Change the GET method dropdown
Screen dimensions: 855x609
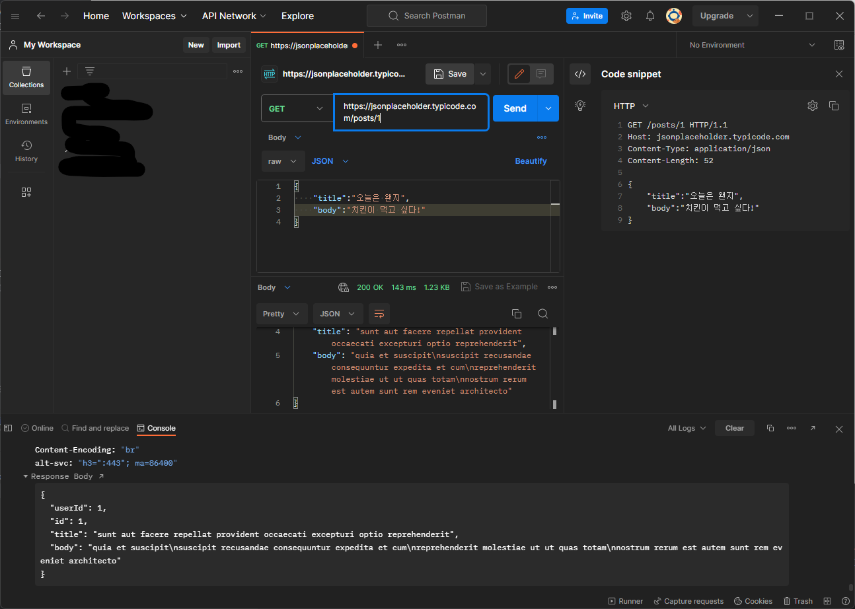click(297, 108)
